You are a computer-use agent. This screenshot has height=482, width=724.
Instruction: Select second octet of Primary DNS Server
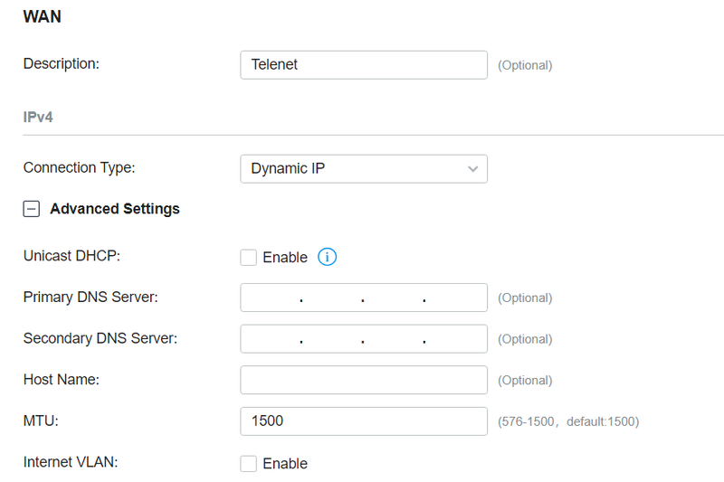pyautogui.click(x=331, y=298)
